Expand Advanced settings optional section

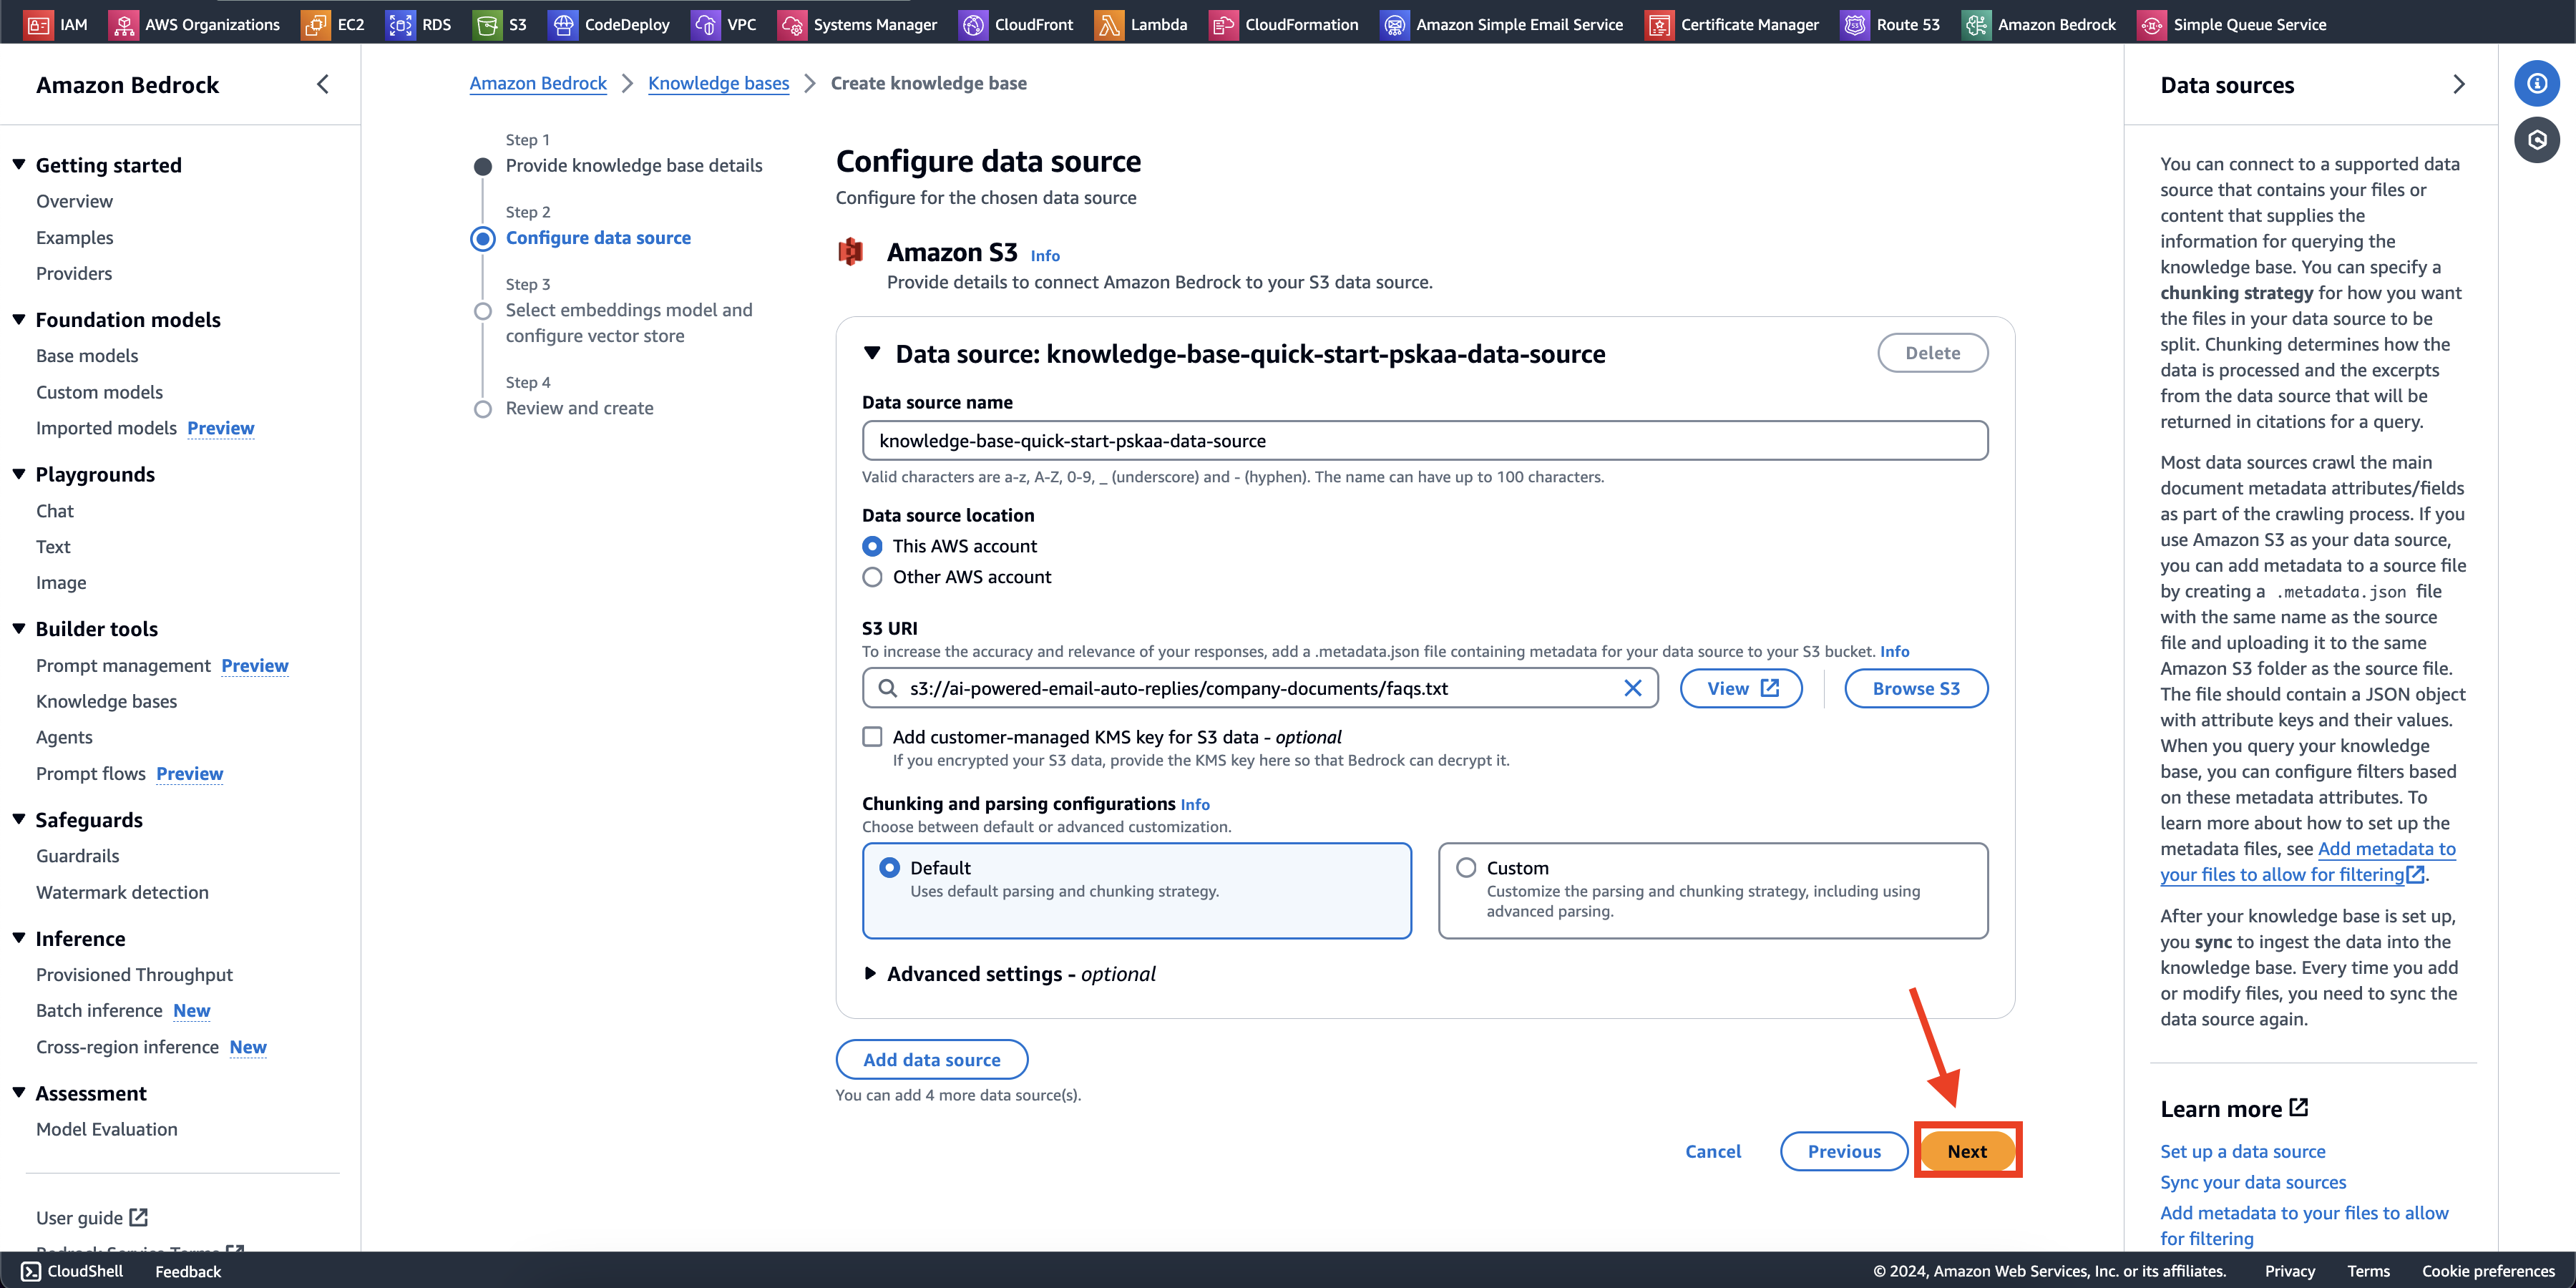tap(870, 973)
